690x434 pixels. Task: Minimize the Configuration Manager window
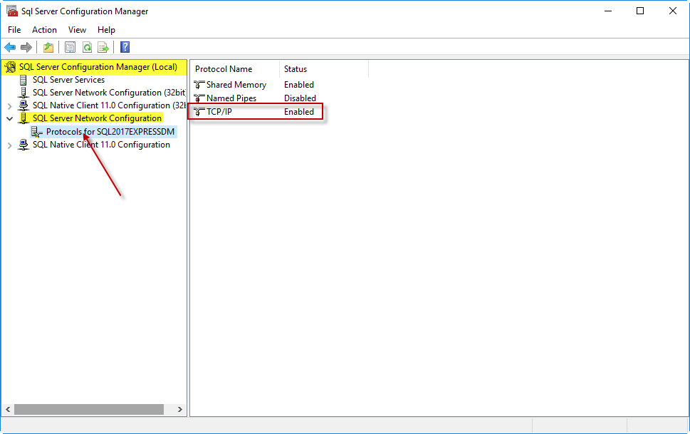pos(608,11)
